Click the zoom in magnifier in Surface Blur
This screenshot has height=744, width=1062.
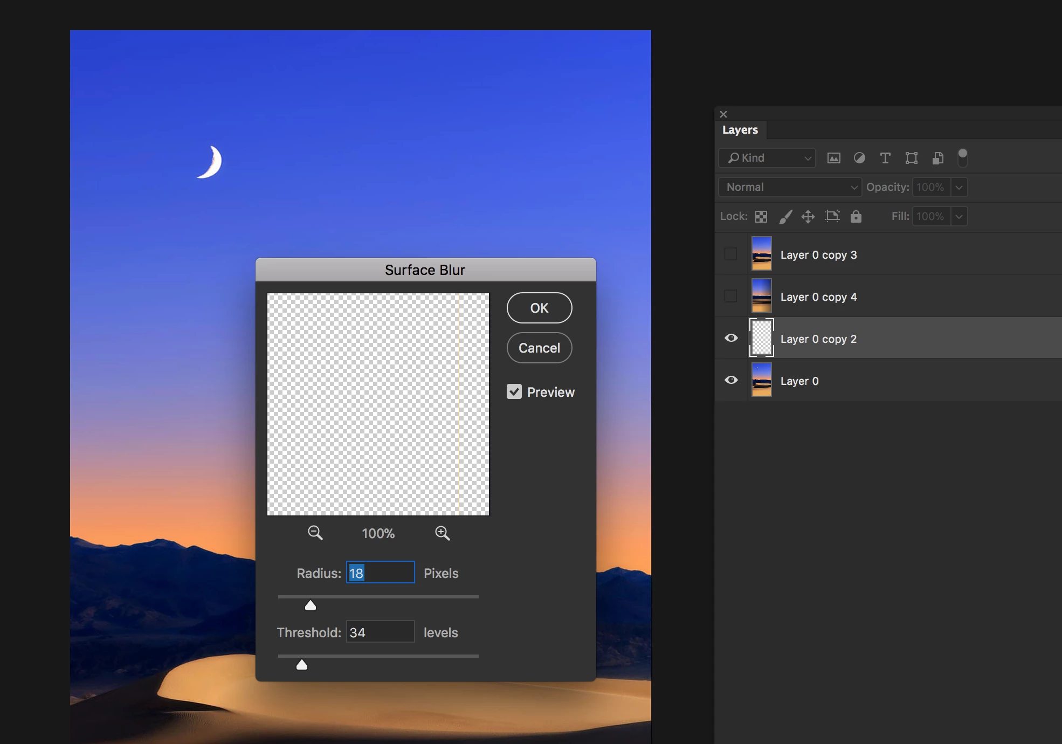(x=442, y=533)
